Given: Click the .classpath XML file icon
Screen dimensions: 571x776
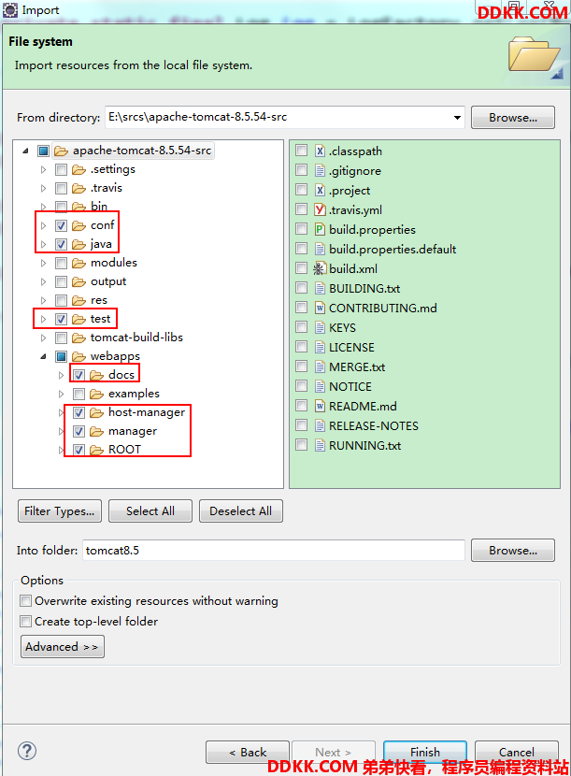Looking at the screenshot, I should 321,151.
